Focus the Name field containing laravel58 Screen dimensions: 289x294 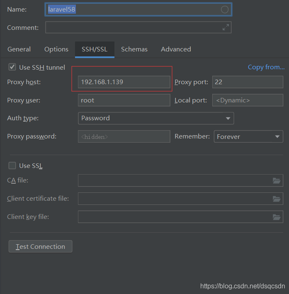(x=138, y=10)
